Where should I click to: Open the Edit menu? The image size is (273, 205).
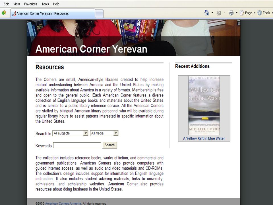tap(6, 4)
